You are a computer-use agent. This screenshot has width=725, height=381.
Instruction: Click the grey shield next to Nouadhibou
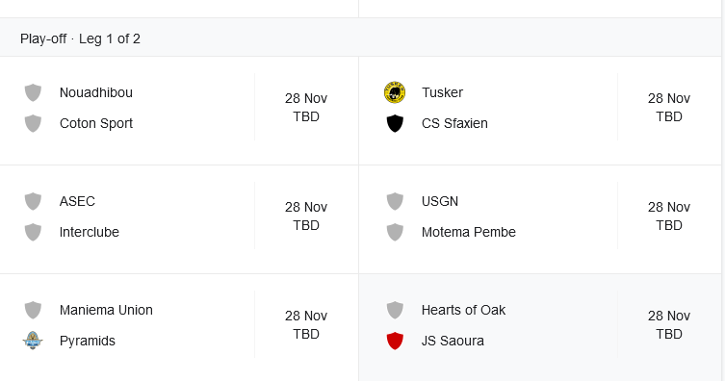point(33,92)
